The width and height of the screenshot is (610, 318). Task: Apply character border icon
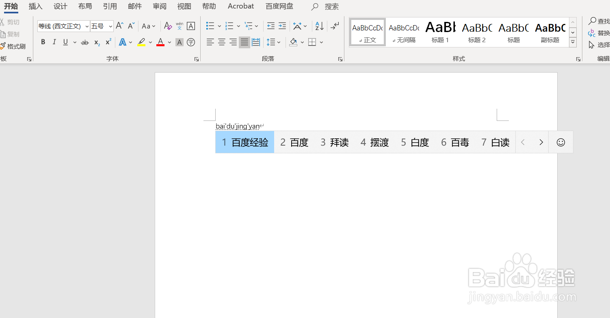(x=191, y=26)
